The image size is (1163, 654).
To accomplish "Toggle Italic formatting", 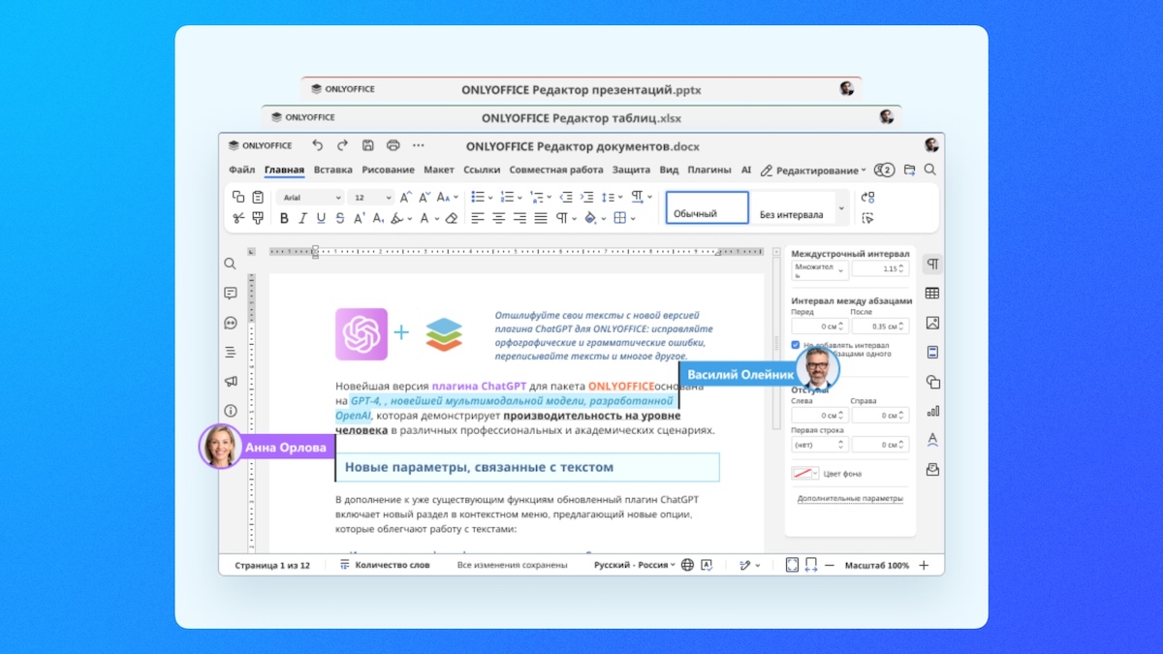I will (x=302, y=218).
